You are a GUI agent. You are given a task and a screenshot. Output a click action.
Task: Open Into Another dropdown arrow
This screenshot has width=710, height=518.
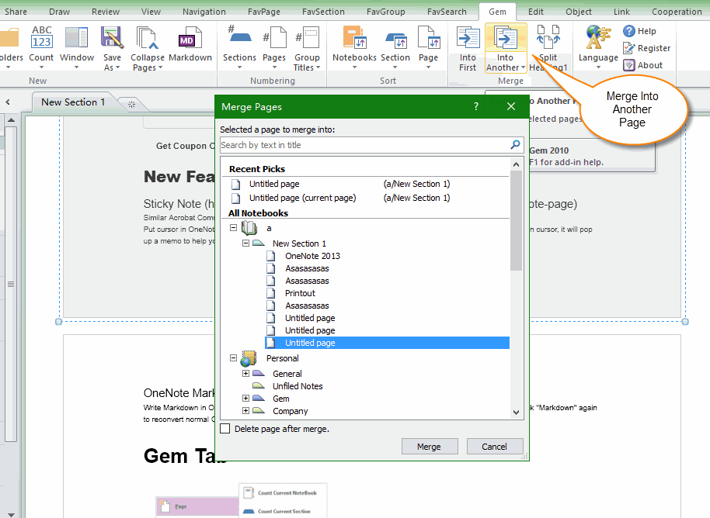click(x=524, y=67)
